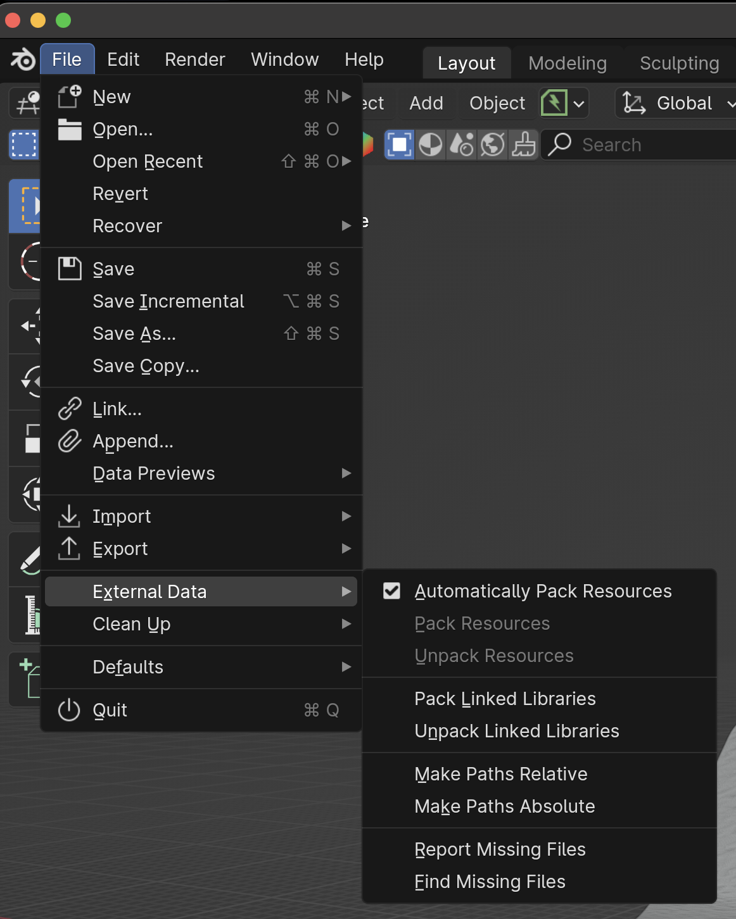Click the Link chain icon

(70, 409)
